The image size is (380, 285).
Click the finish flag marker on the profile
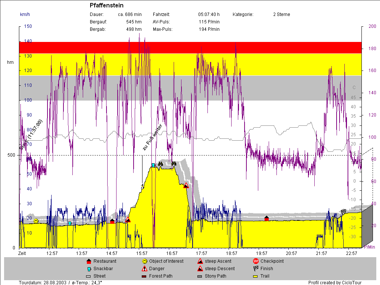[x=343, y=212]
